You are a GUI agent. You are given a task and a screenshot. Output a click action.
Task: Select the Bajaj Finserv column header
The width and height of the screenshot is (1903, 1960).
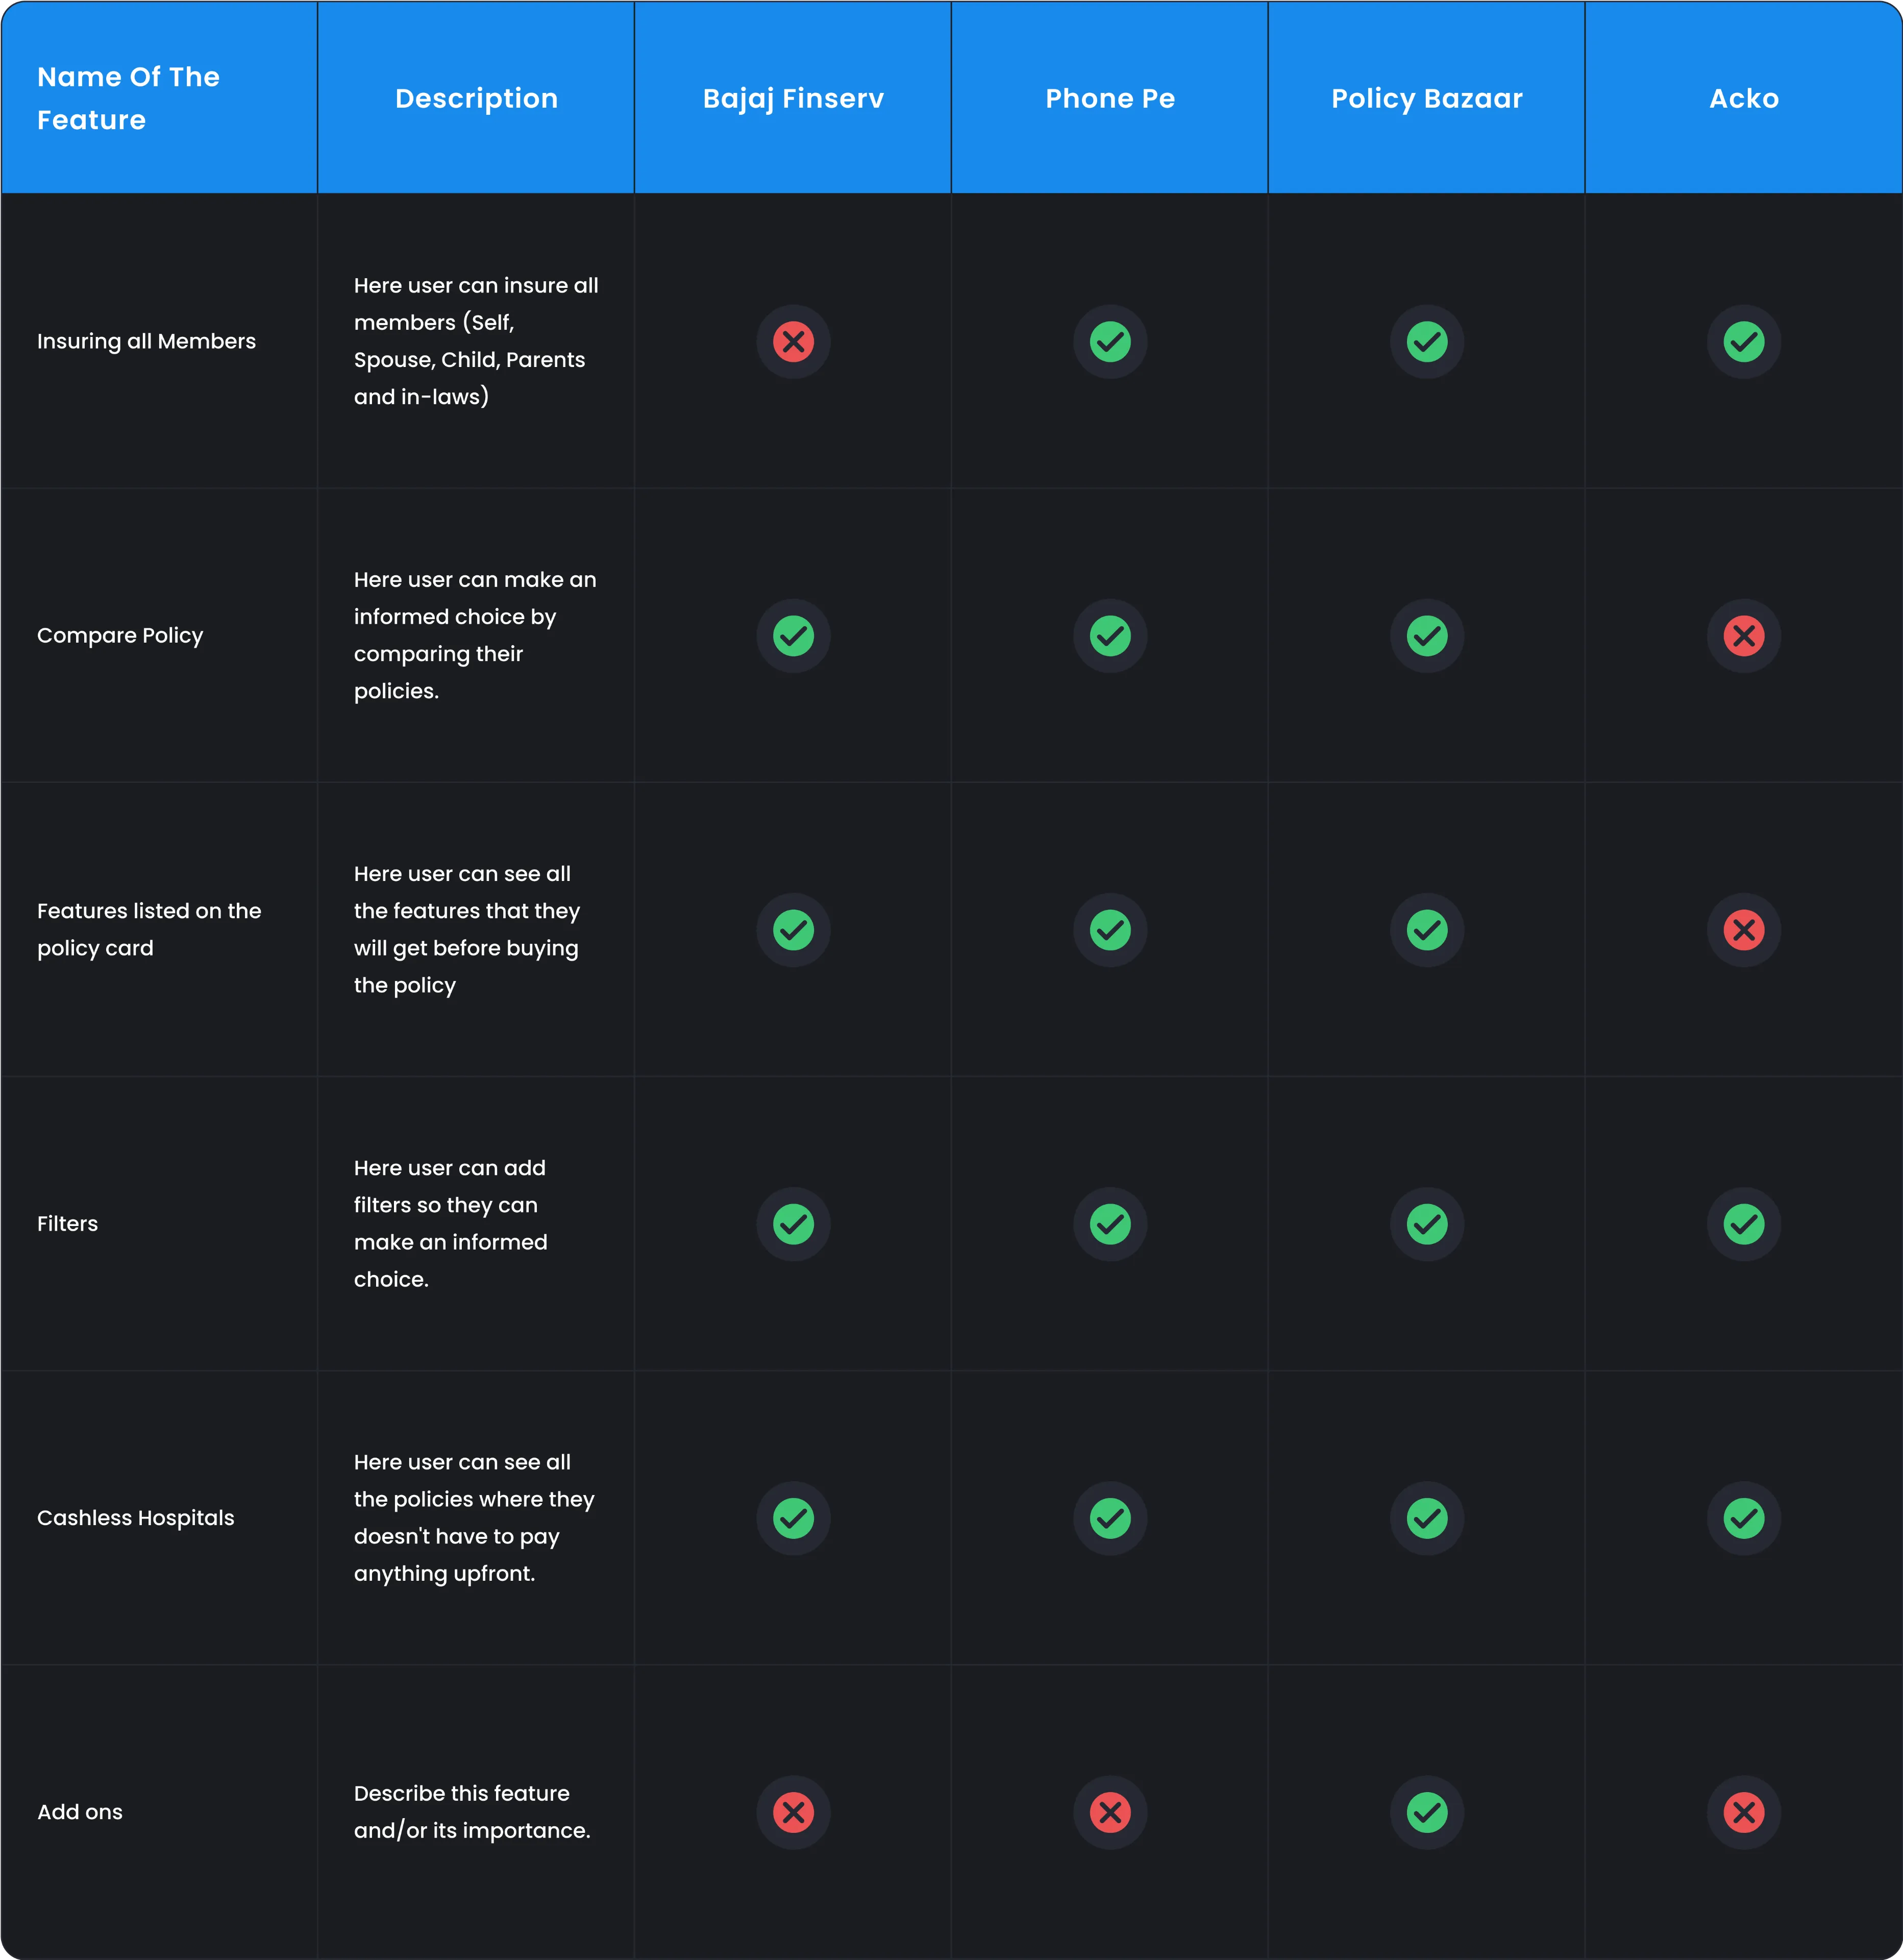pos(793,98)
